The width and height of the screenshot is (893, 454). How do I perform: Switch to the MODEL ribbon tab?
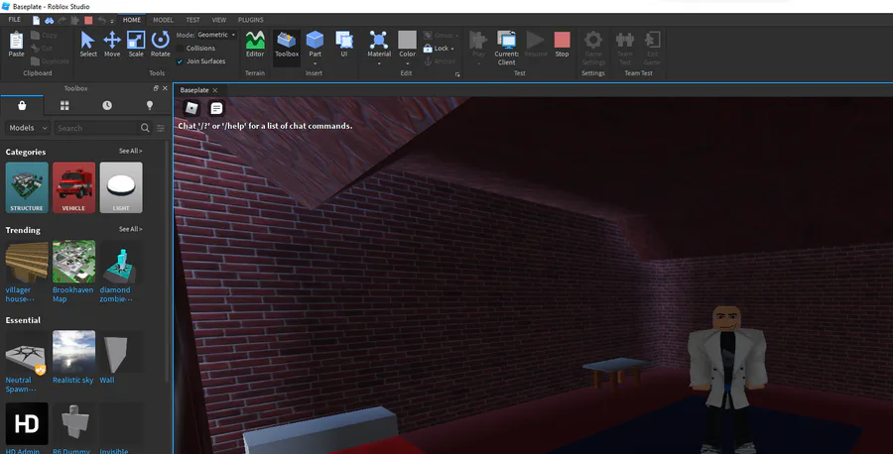point(163,20)
